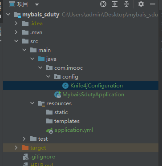Screen dimensions: 162x166
Task: Open the 项目 view dropdown
Action: [37, 4]
